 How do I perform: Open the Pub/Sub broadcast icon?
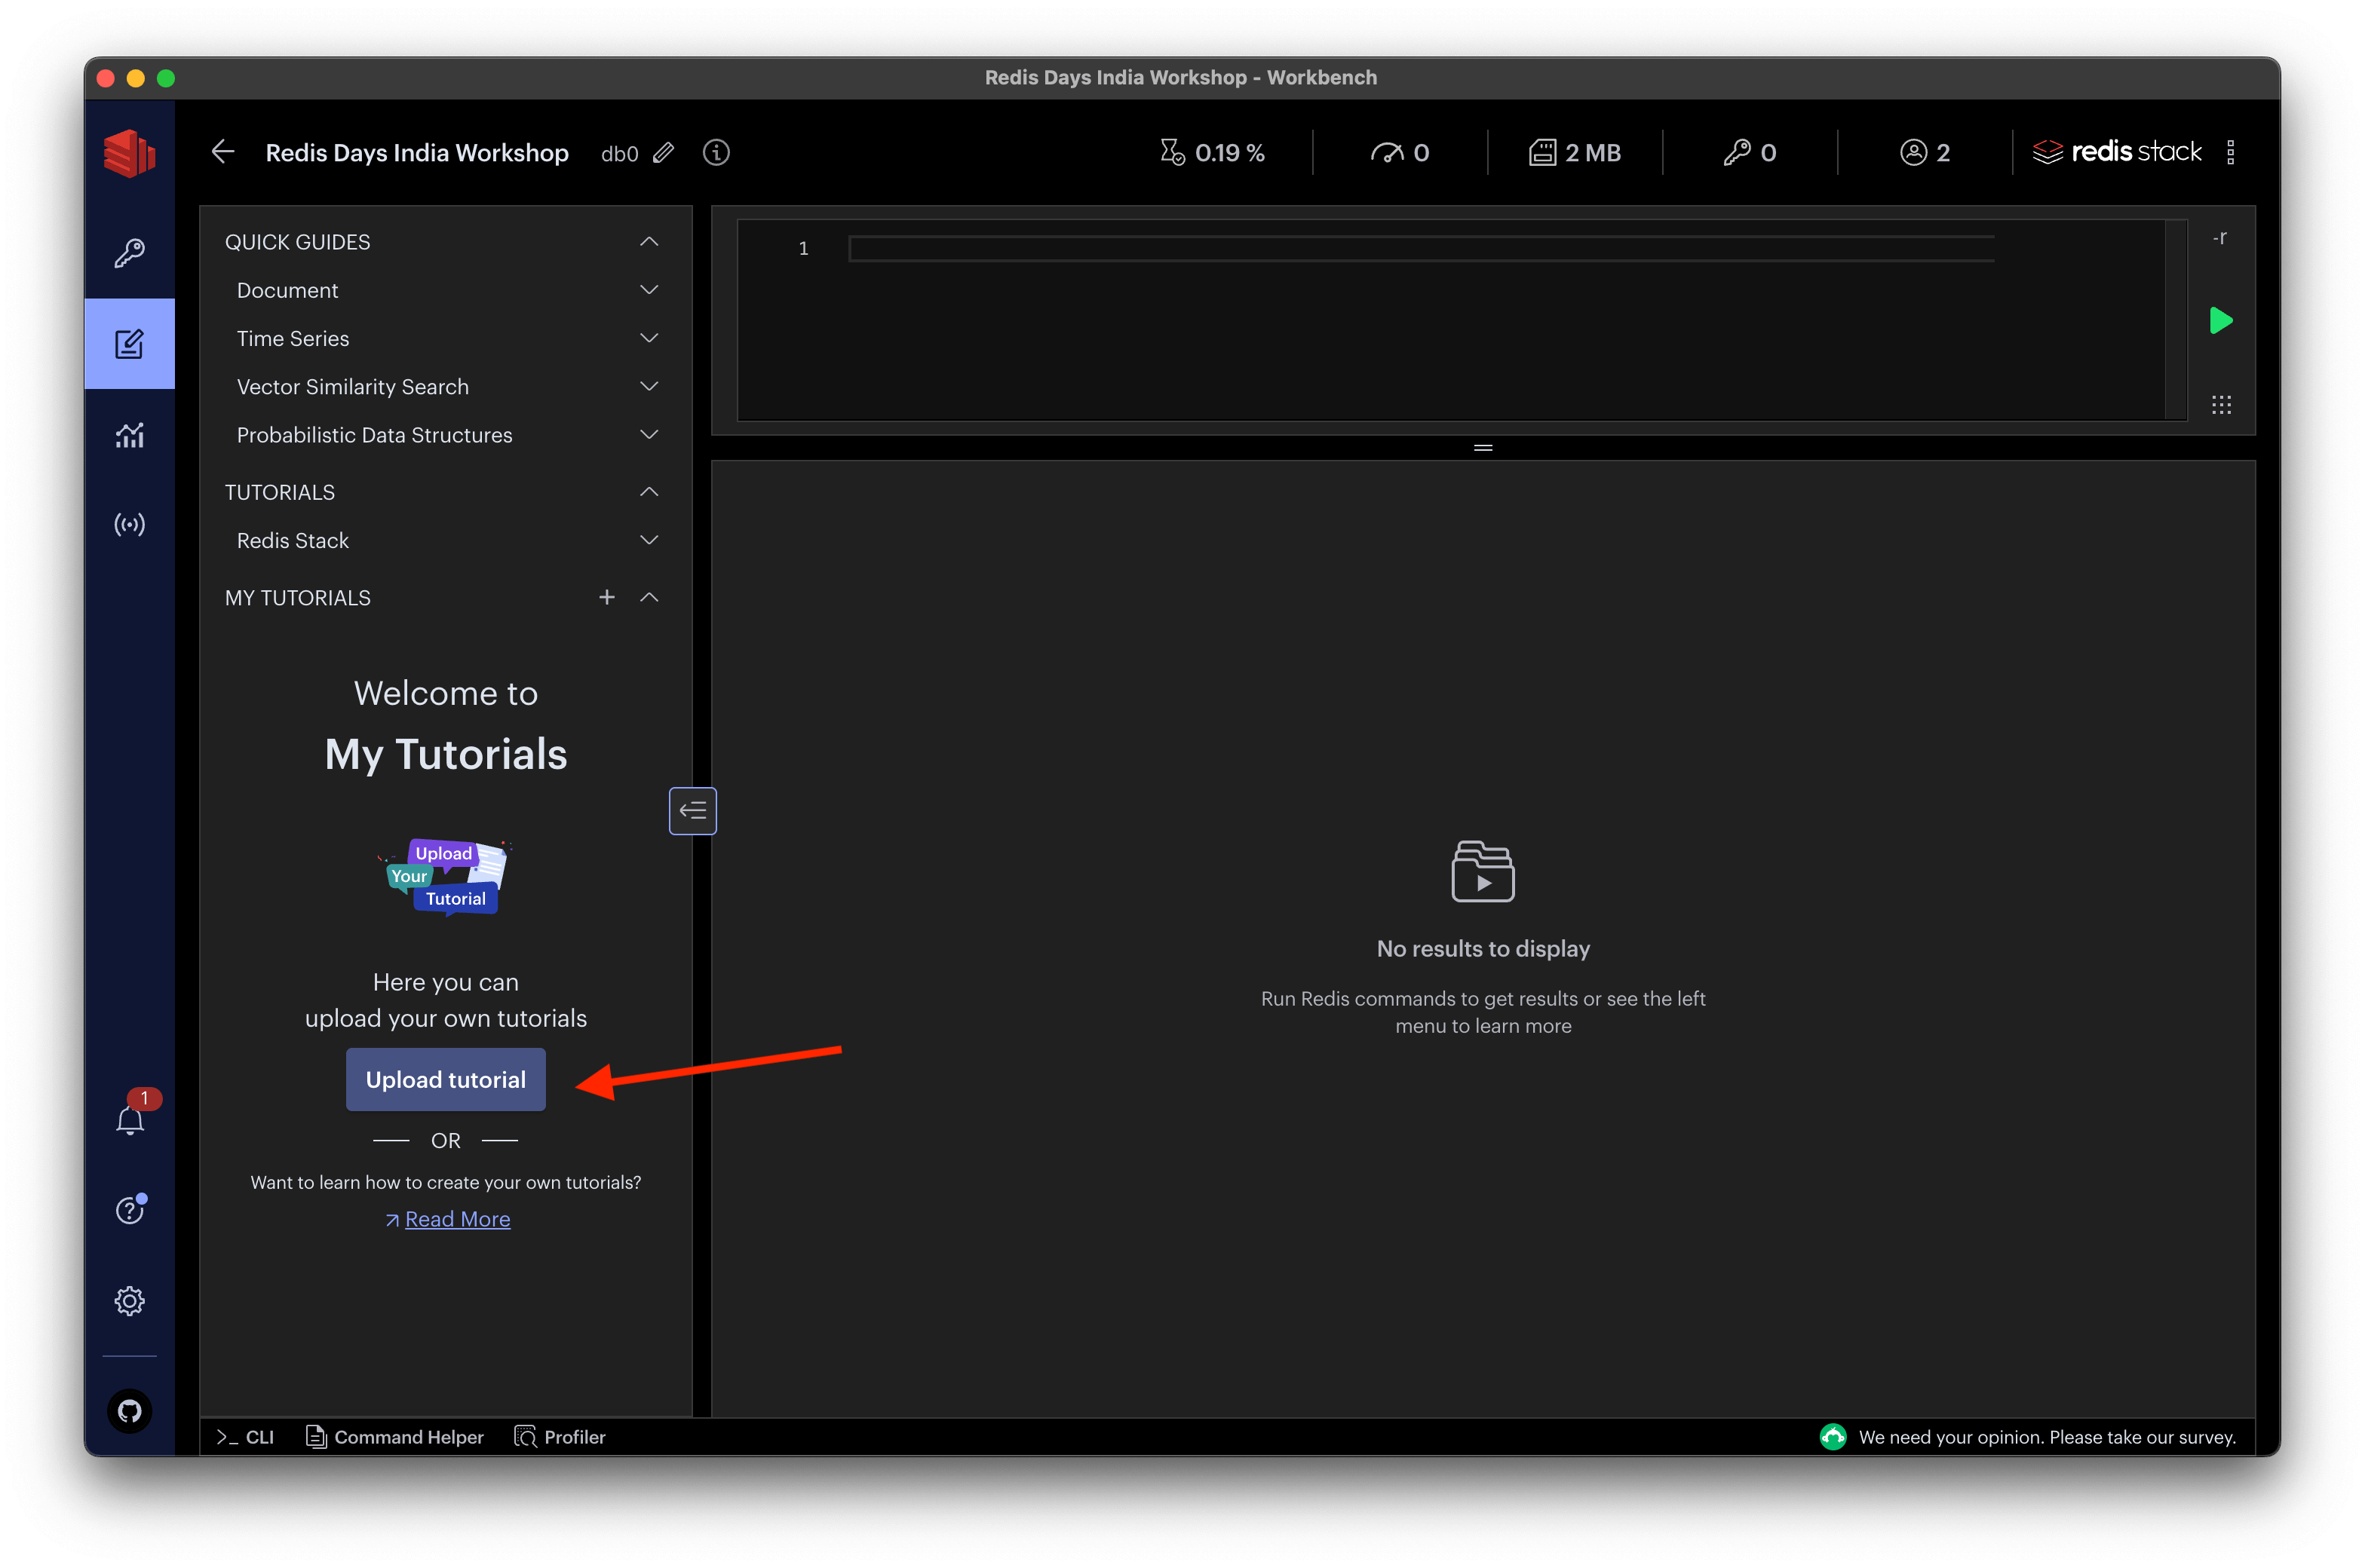[x=129, y=525]
